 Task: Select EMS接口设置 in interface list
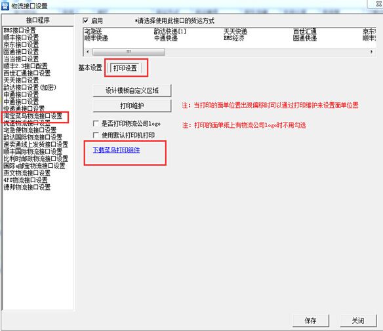coord(20,30)
